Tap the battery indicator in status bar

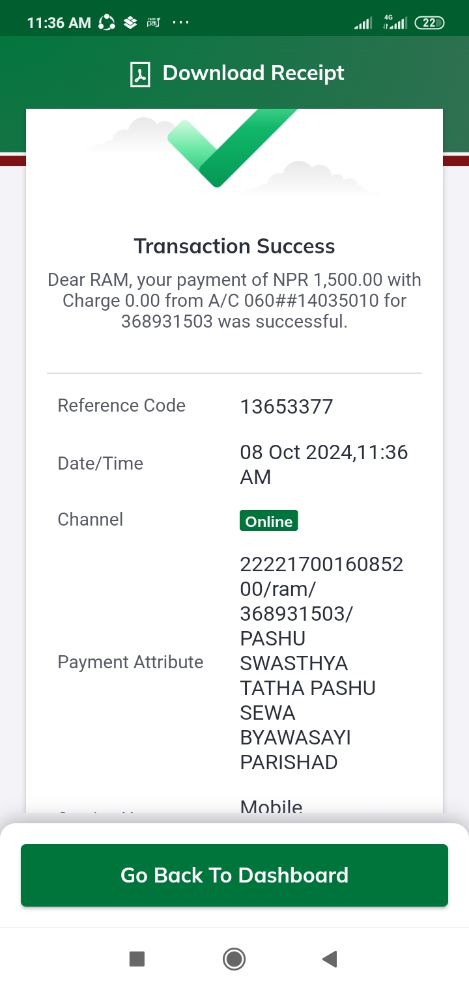tap(429, 23)
